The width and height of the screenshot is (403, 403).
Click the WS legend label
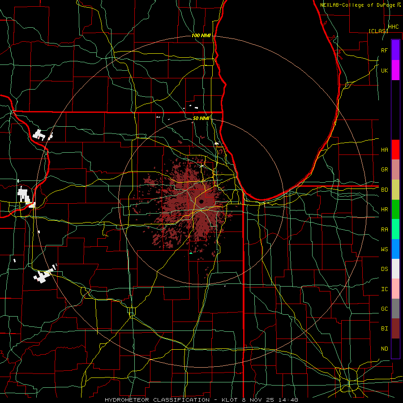point(384,249)
